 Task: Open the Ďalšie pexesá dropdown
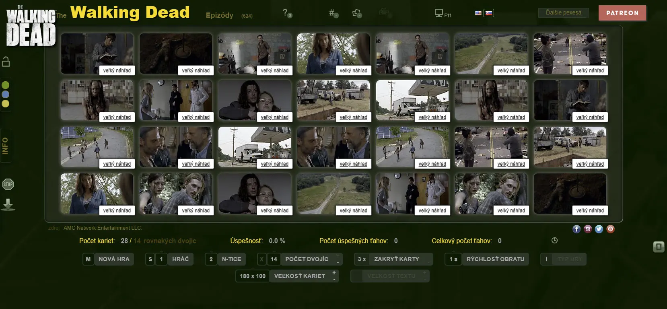pyautogui.click(x=563, y=13)
